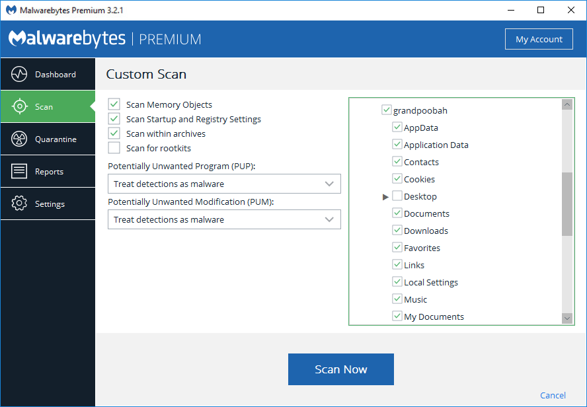Click the Cancel link
The width and height of the screenshot is (587, 407).
[x=553, y=395]
